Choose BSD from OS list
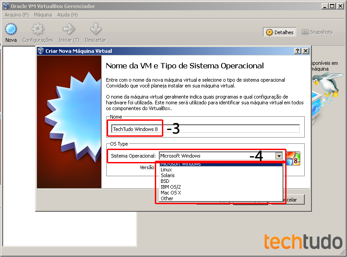The height and width of the screenshot is (257, 347). 221,181
